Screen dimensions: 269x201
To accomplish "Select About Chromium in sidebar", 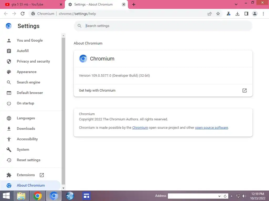I will pyautogui.click(x=31, y=185).
